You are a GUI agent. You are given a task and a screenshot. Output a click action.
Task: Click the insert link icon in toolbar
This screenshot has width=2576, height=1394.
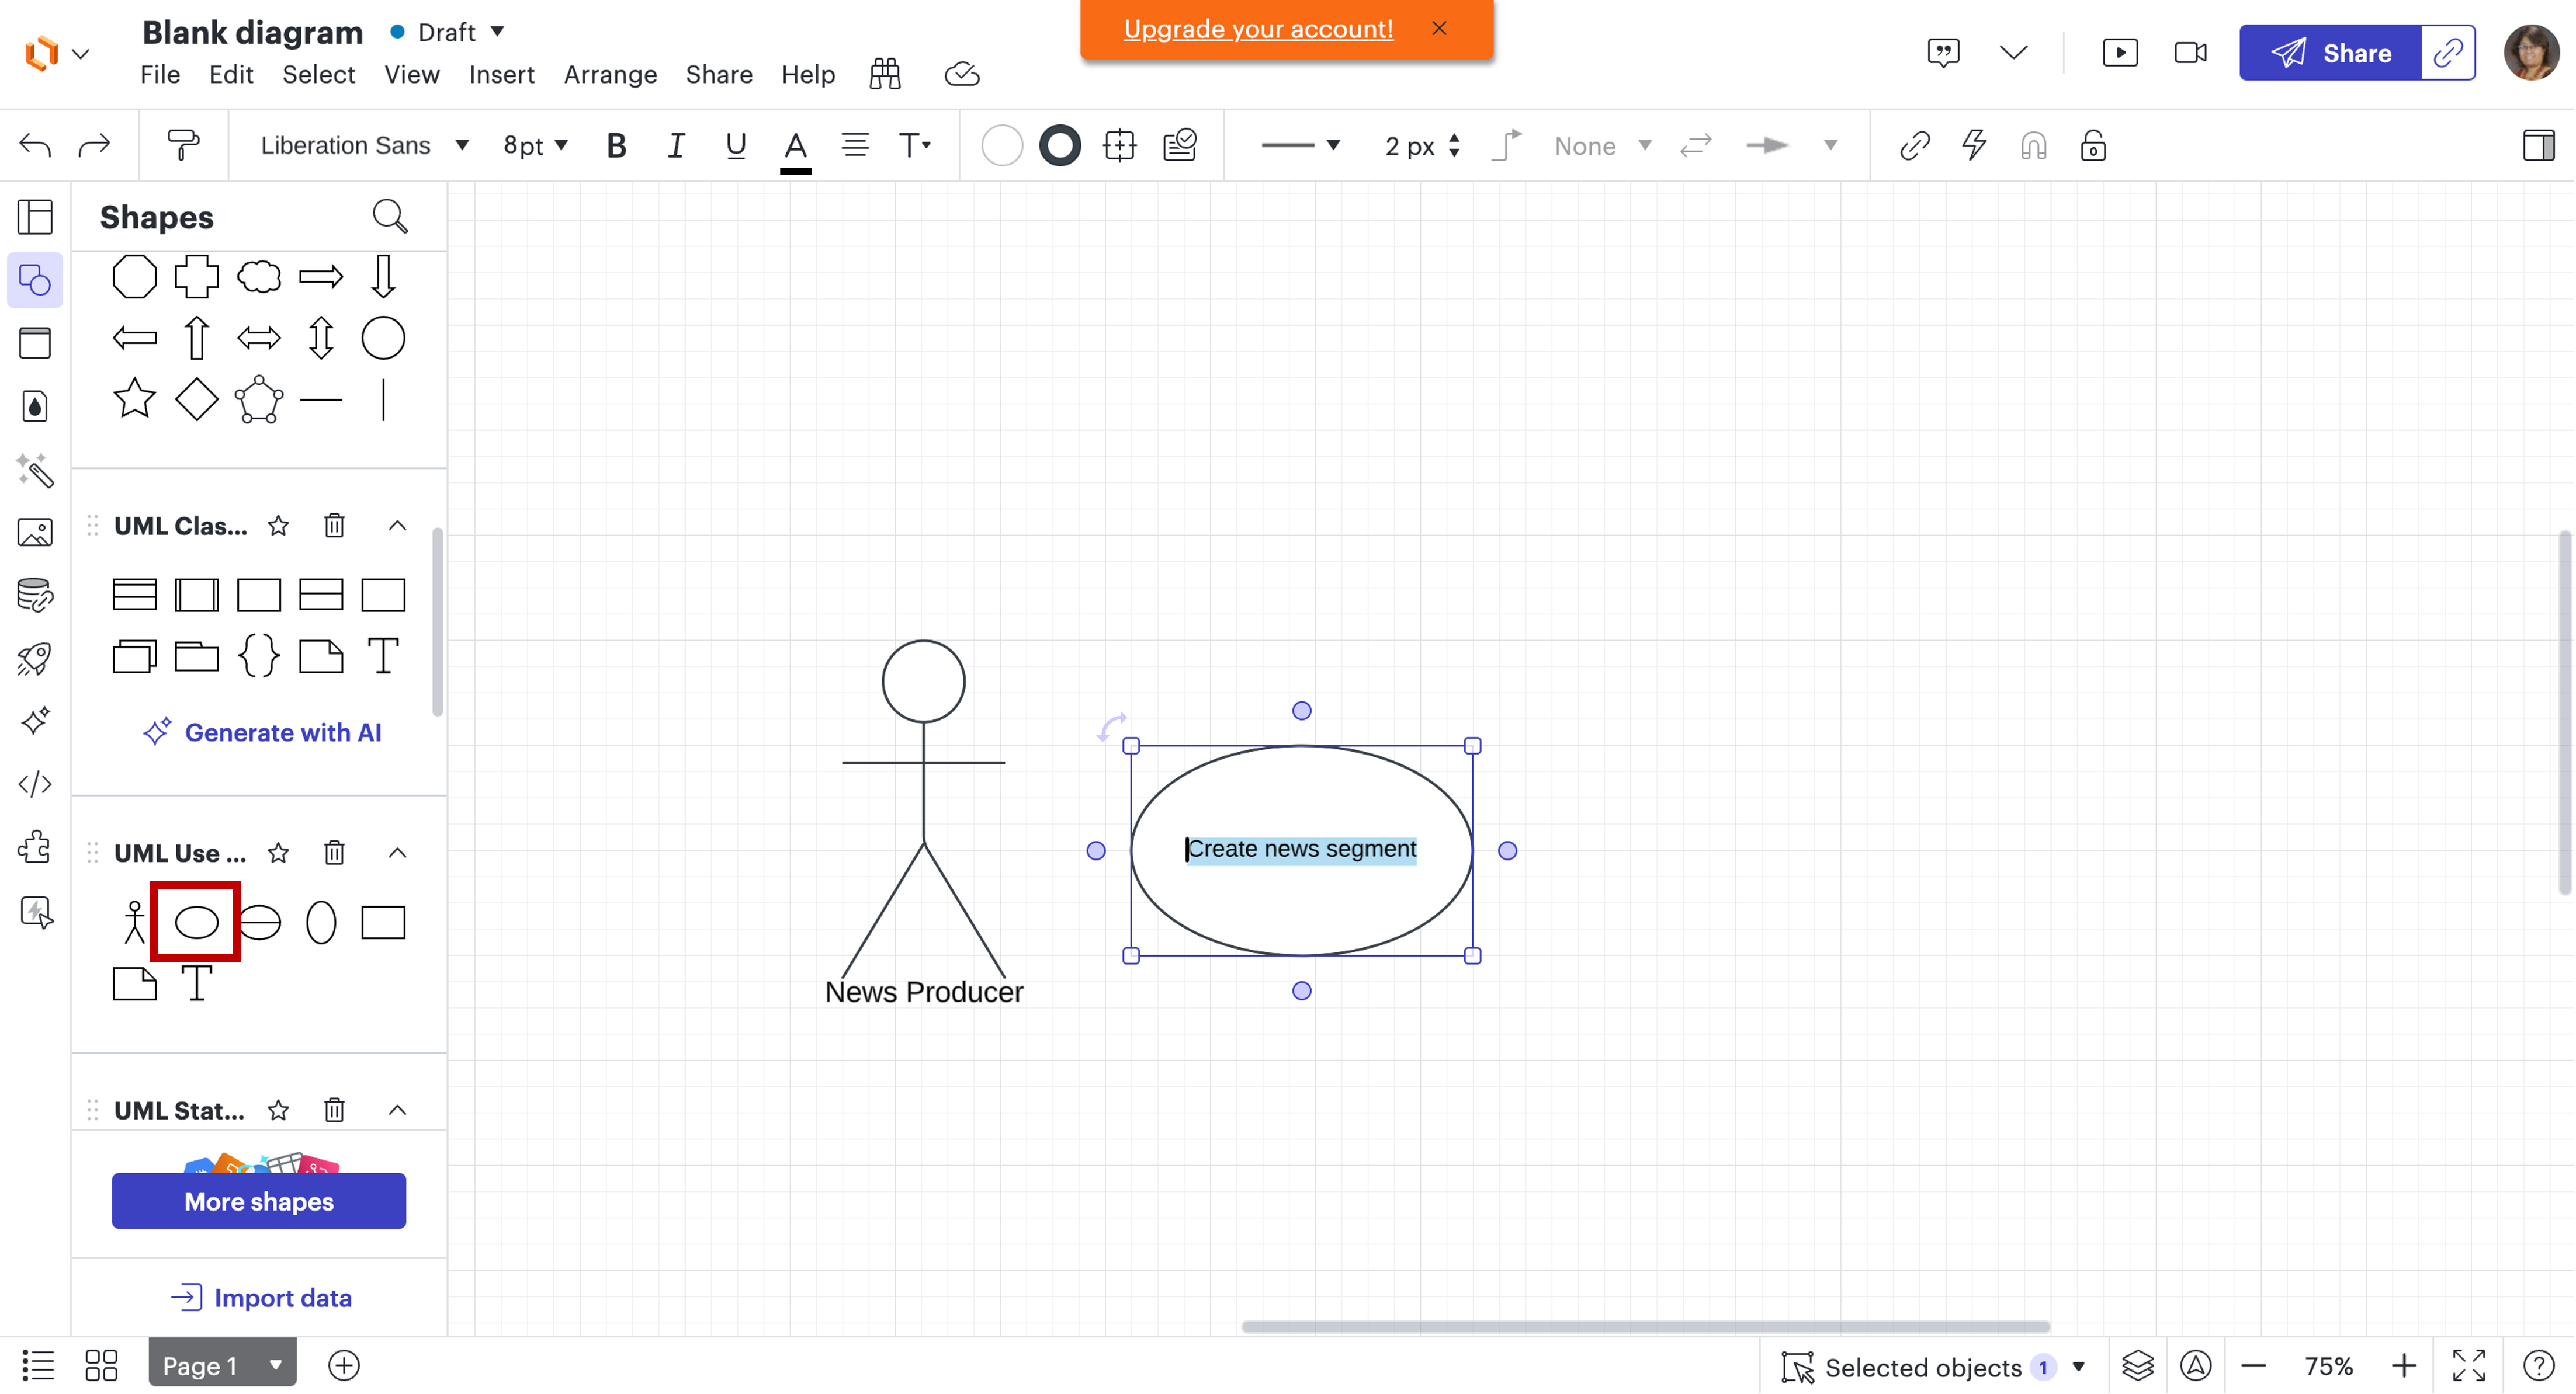pos(1915,146)
